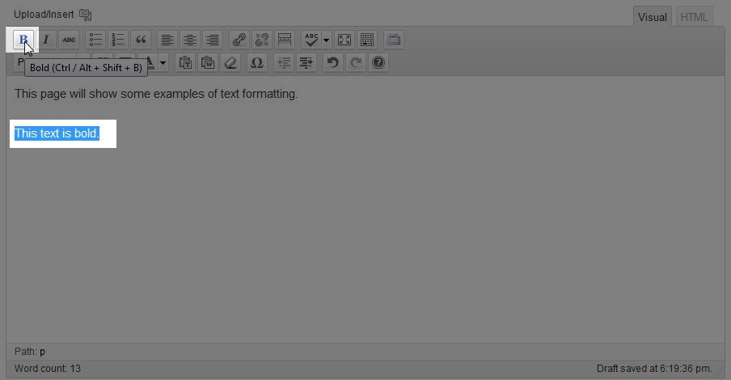Screen dimensions: 731x380
Task: Insert the More tag
Action: coord(284,40)
